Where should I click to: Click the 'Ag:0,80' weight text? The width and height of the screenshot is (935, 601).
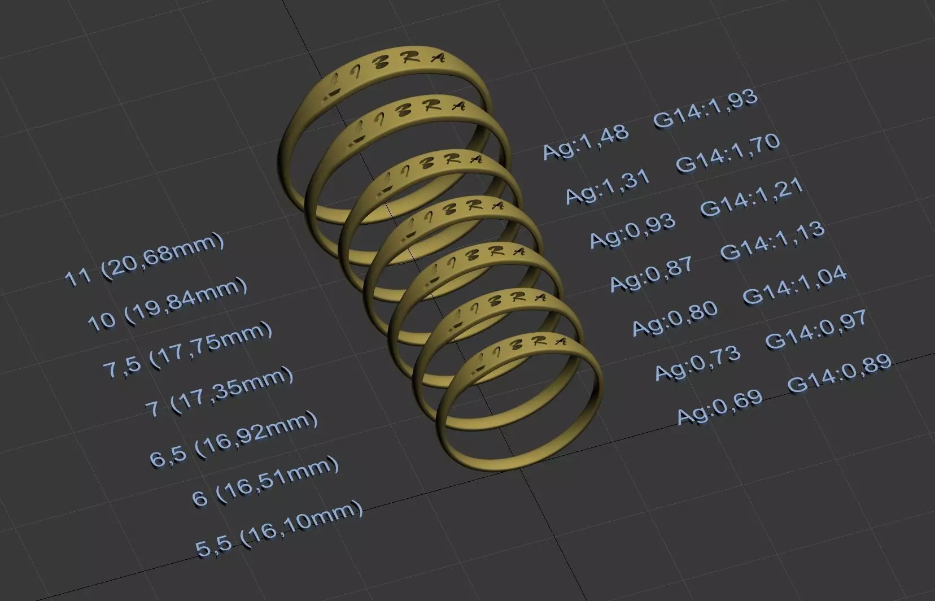coord(675,319)
